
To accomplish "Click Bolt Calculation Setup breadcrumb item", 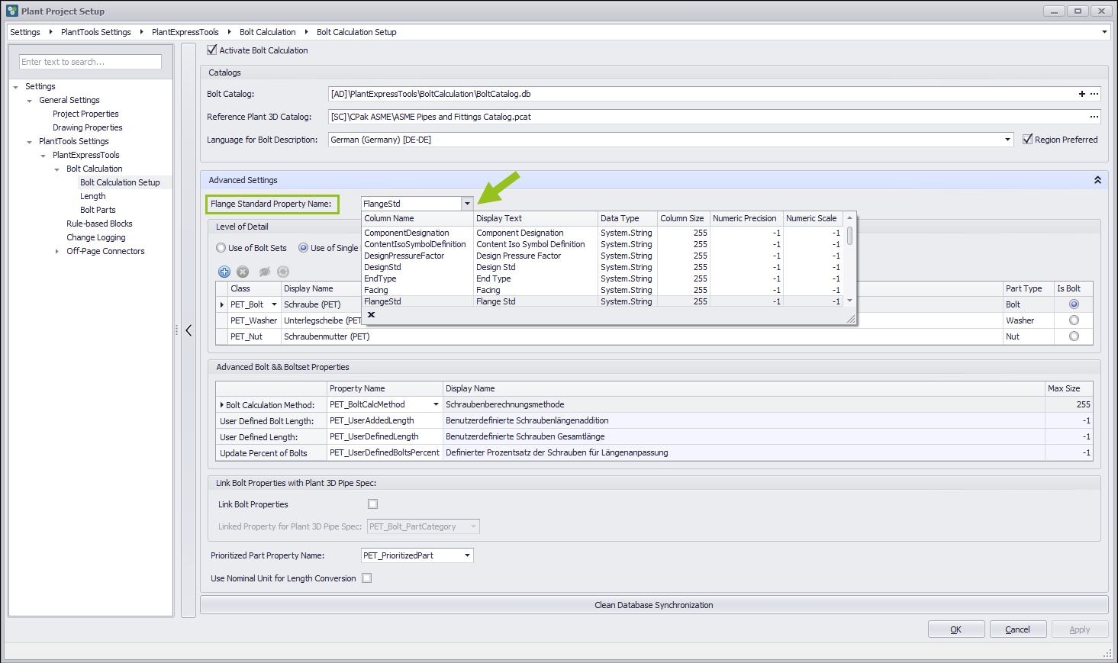I will tap(356, 32).
